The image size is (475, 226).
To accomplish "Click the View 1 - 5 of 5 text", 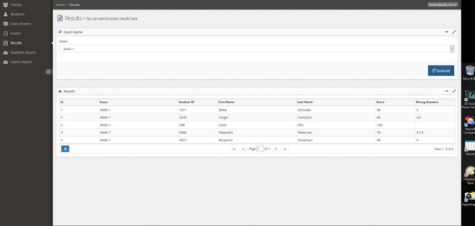I will pyautogui.click(x=444, y=149).
